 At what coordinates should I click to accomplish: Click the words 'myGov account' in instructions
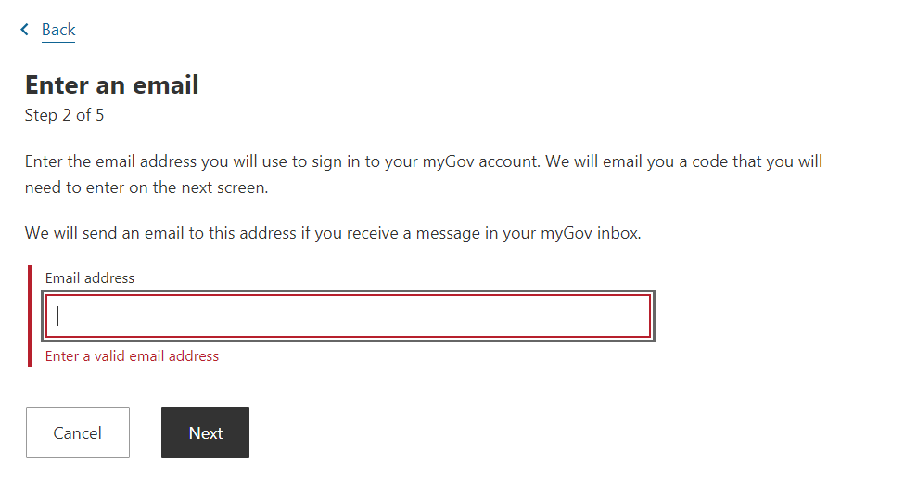480,161
